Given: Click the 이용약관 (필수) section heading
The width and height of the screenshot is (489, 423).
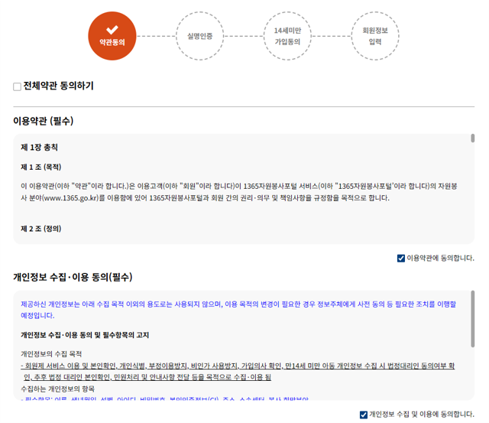Looking at the screenshot, I should point(43,121).
